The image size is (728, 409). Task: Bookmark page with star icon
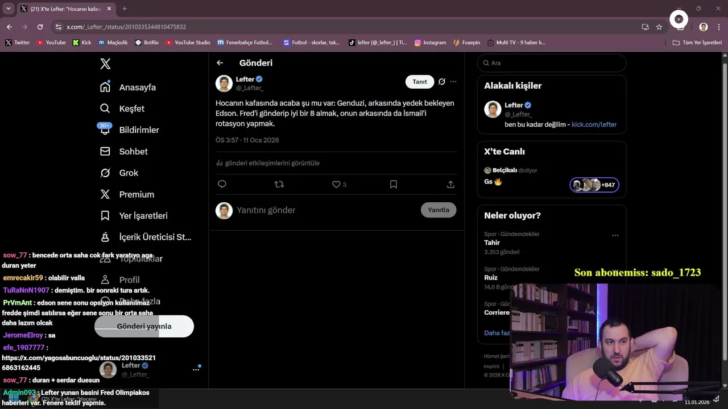click(x=659, y=27)
